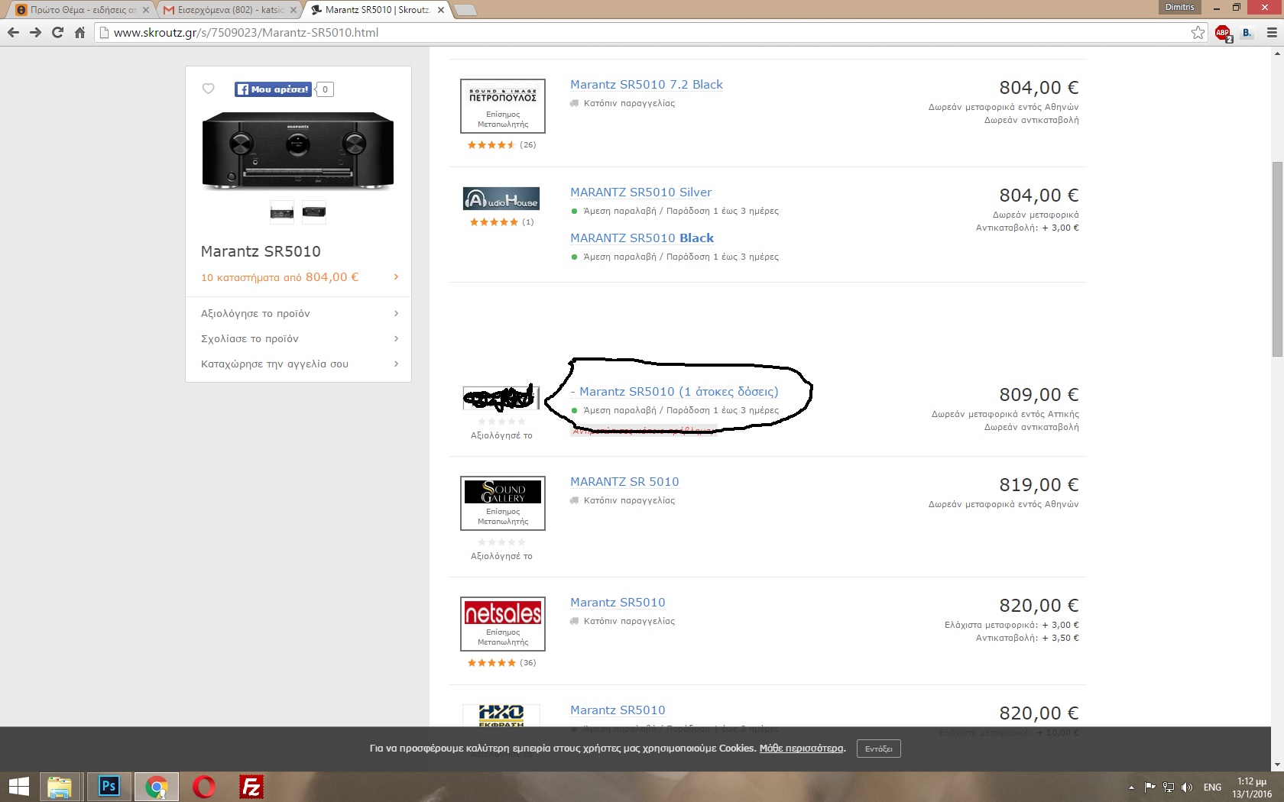Open the netsales shop logo
This screenshot has width=1284, height=802.
503,624
